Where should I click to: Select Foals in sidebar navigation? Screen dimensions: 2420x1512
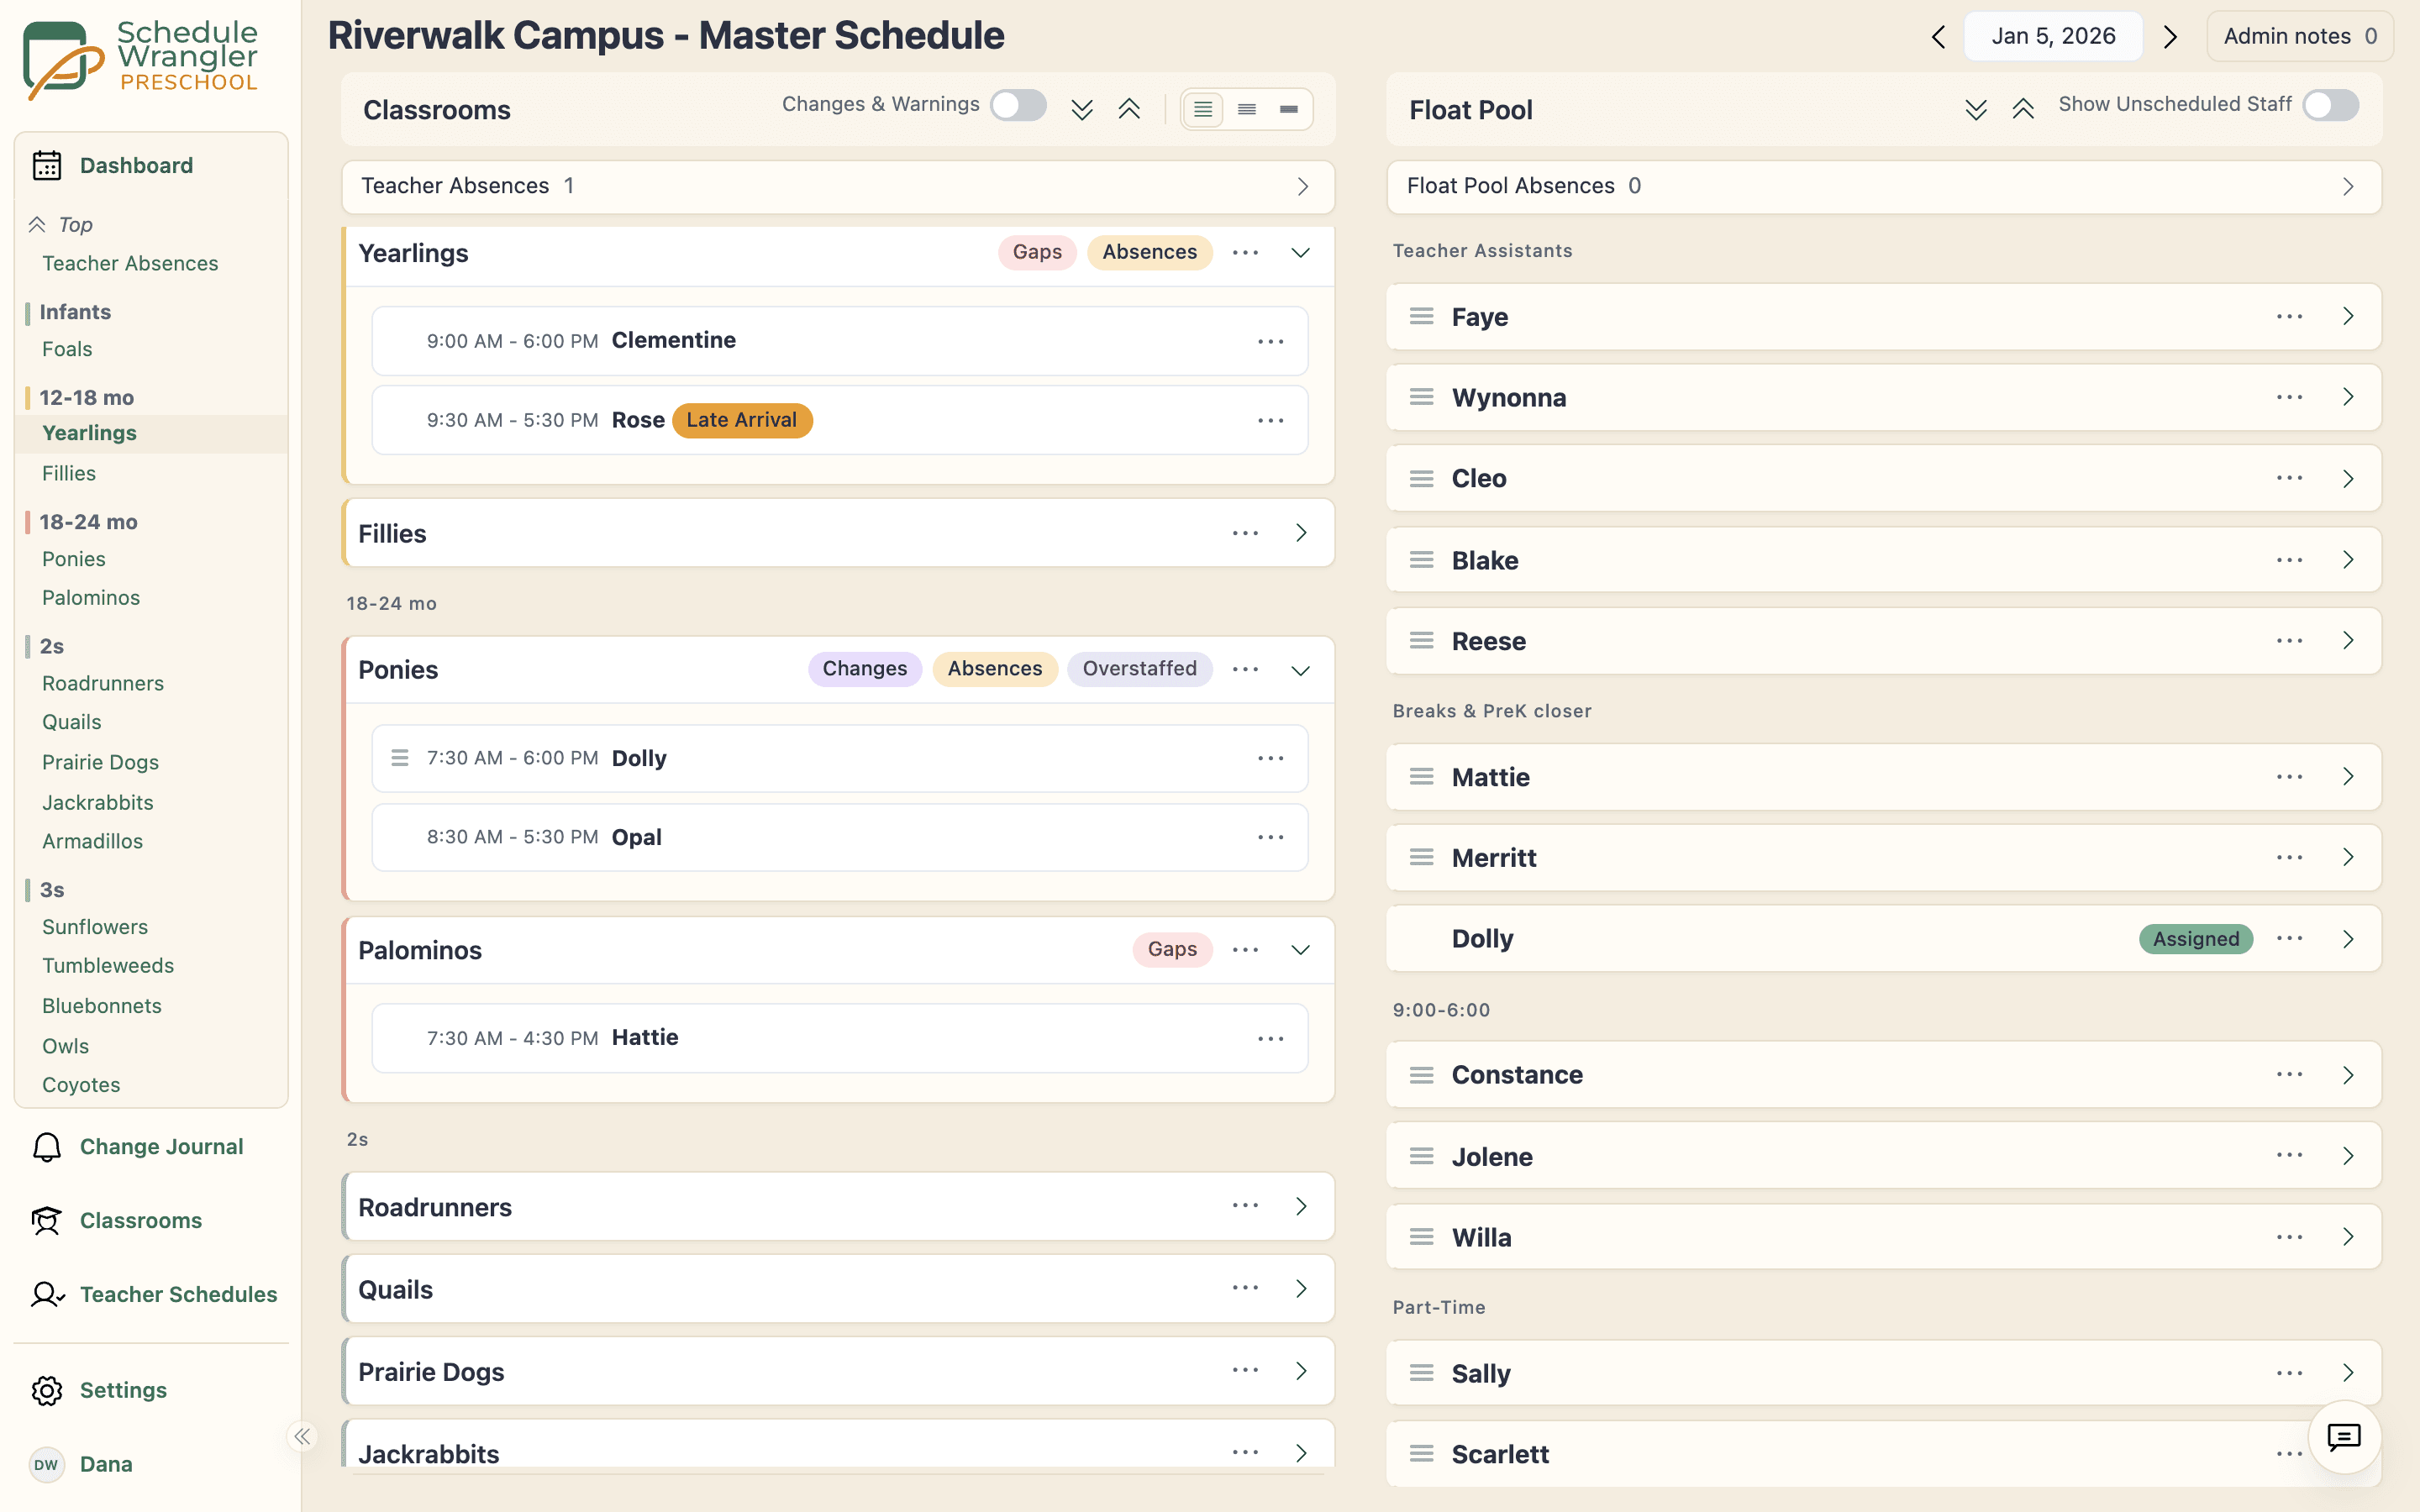[67, 349]
